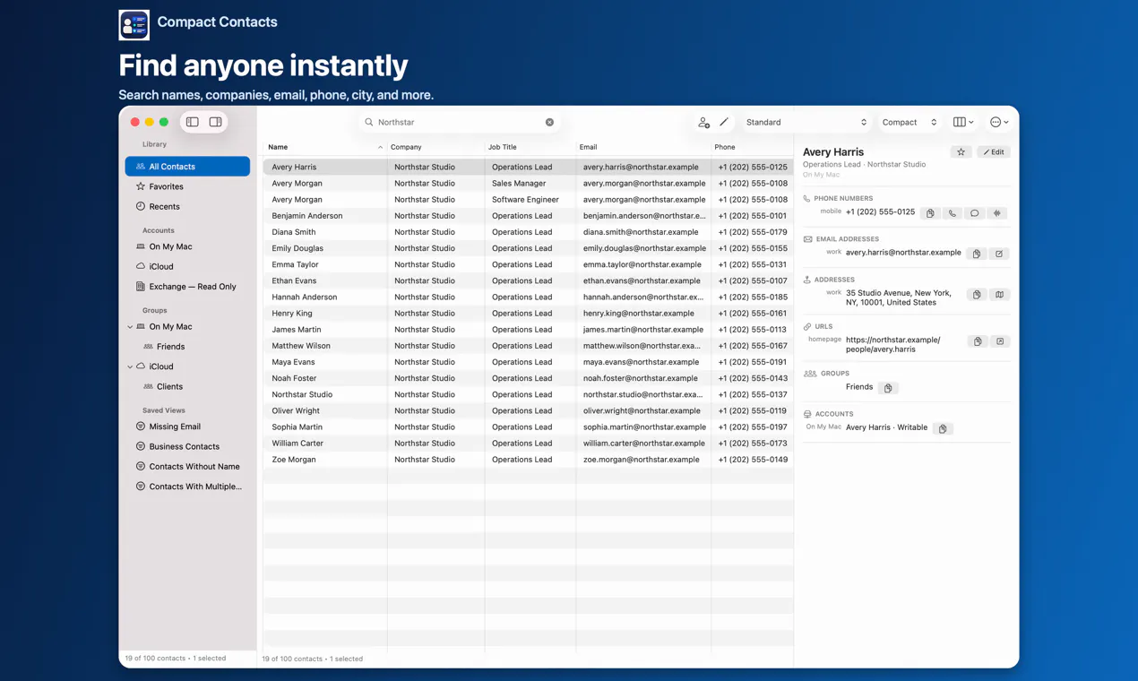The height and width of the screenshot is (681, 1138).
Task: Select the Matthew Wilson row
Action: click(528, 346)
